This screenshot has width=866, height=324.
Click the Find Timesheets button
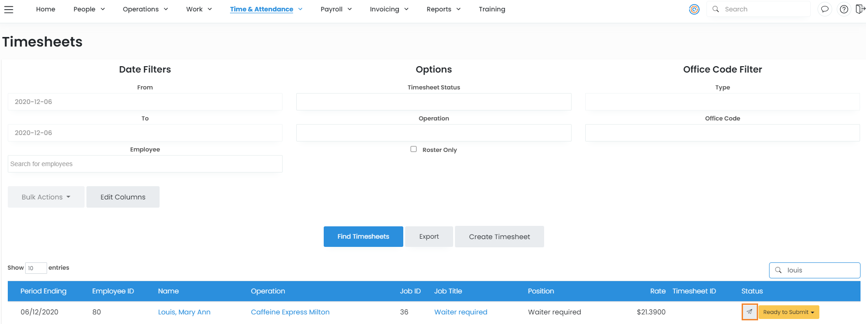coord(363,236)
